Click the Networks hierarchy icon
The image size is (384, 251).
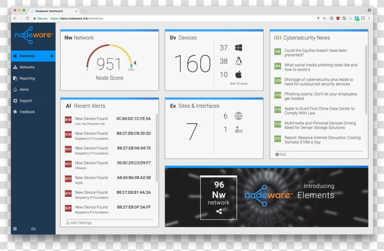pos(15,67)
